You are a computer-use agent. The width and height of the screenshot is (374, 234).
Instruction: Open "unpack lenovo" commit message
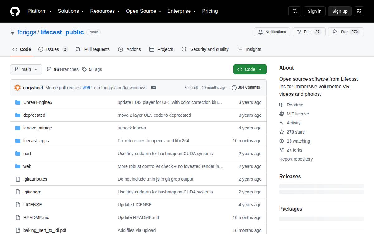[x=132, y=128]
